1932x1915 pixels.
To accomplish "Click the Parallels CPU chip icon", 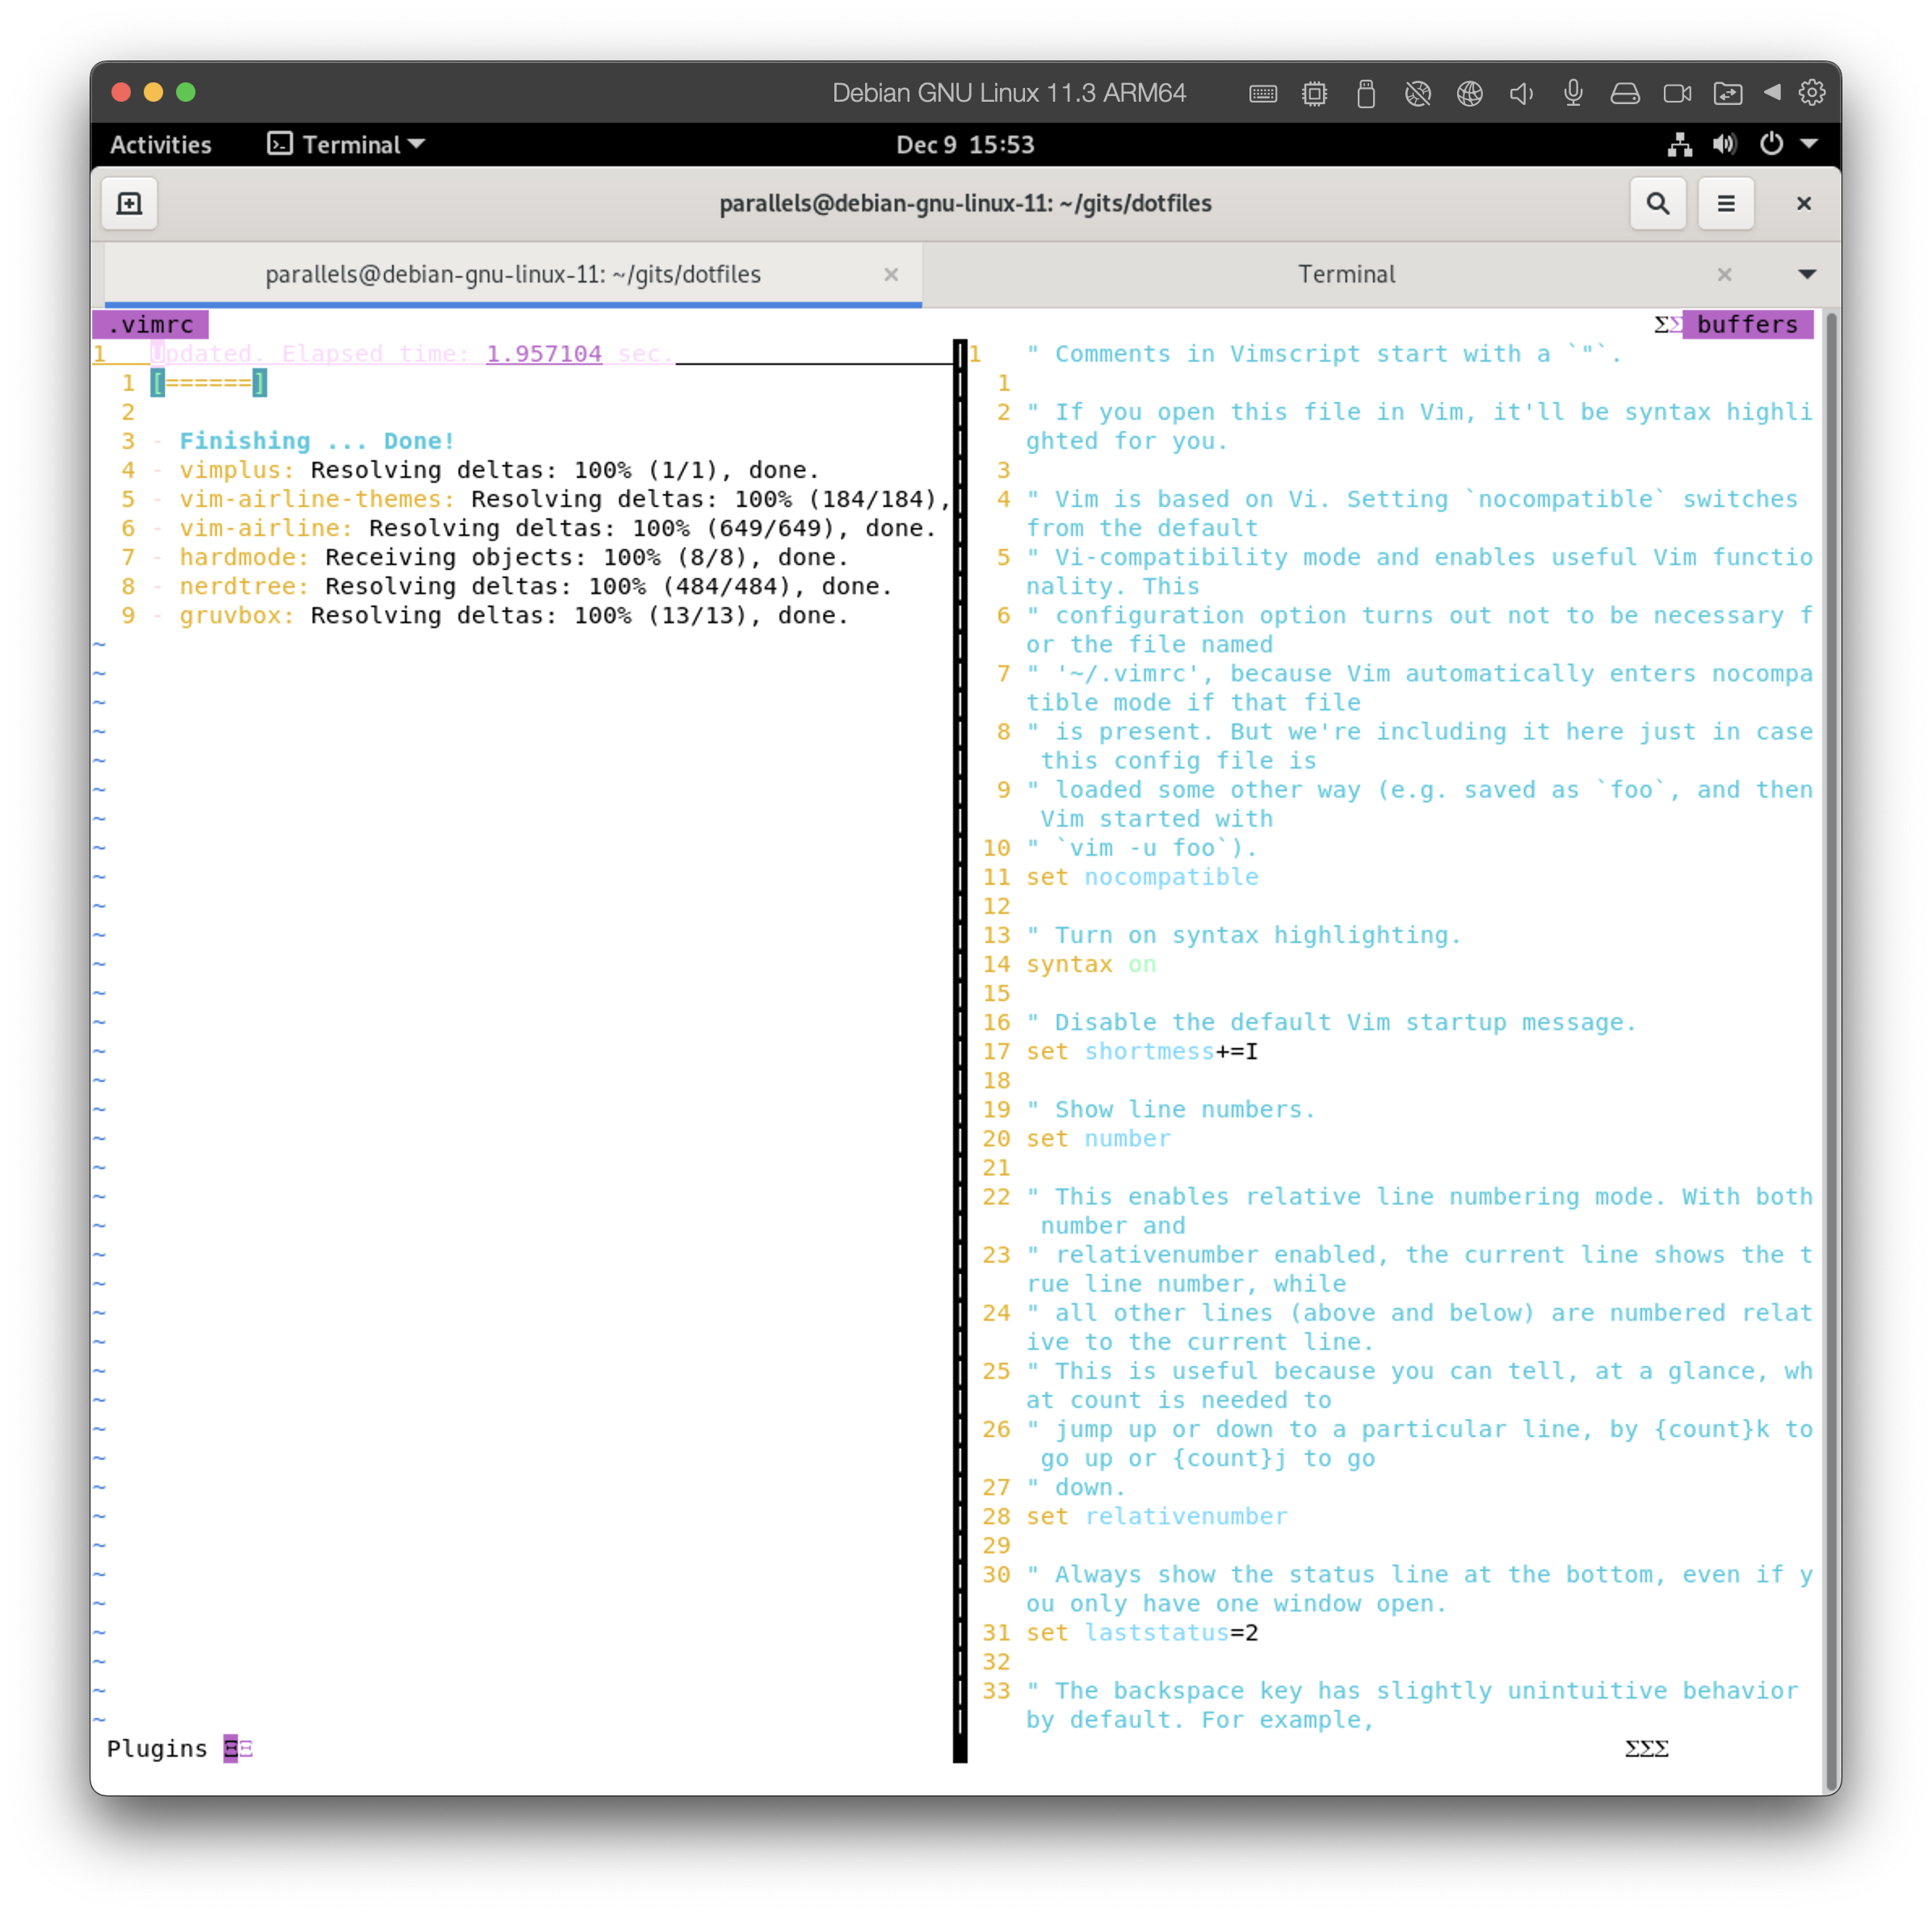I will coord(1314,94).
